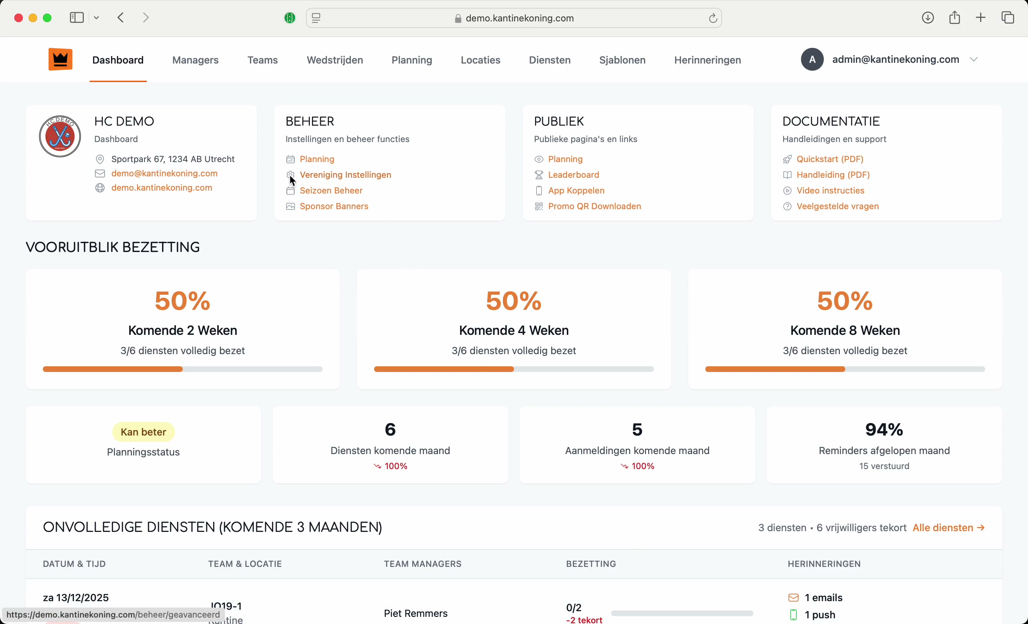Open the Safari sidebar options dropdown arrow
The image size is (1028, 624).
(x=96, y=18)
